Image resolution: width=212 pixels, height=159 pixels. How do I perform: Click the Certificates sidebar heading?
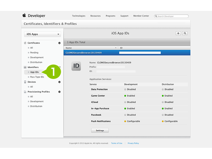(34, 43)
